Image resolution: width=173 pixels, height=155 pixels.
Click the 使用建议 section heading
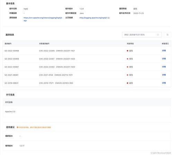point(10,127)
